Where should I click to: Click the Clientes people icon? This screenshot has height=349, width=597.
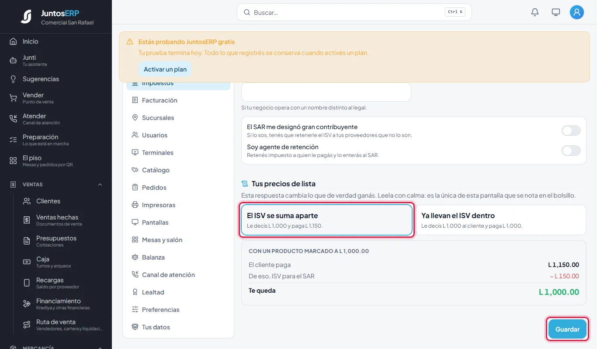[27, 201]
